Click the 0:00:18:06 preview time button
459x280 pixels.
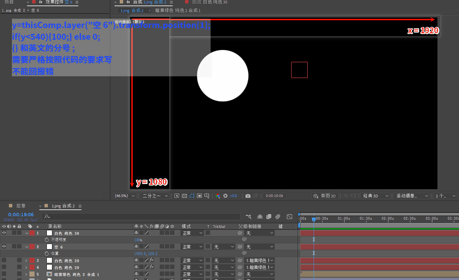click(x=274, y=196)
